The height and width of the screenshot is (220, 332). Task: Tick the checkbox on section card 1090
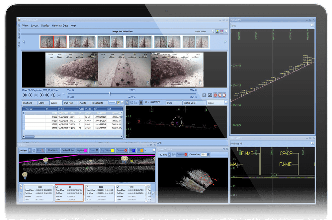coord(118,187)
